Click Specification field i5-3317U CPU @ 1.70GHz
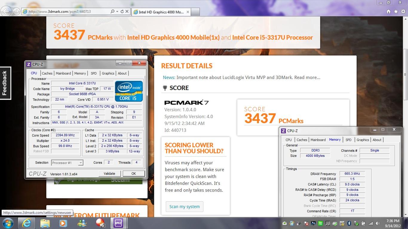This screenshot has height=229, width=408. [x=96, y=107]
